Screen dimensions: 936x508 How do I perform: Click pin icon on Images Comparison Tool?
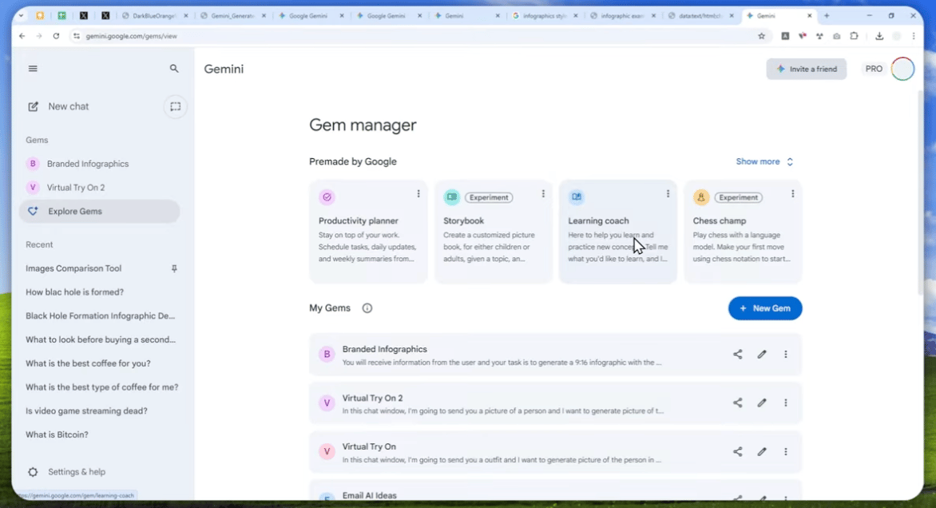click(174, 268)
